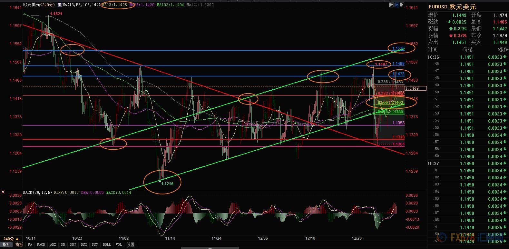This screenshot has height=249, width=509.
Task: Click the EURUSD 欧元美元 title
Action: [452, 7]
